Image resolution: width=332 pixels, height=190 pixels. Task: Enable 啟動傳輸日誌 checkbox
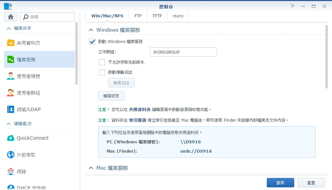[102, 72]
